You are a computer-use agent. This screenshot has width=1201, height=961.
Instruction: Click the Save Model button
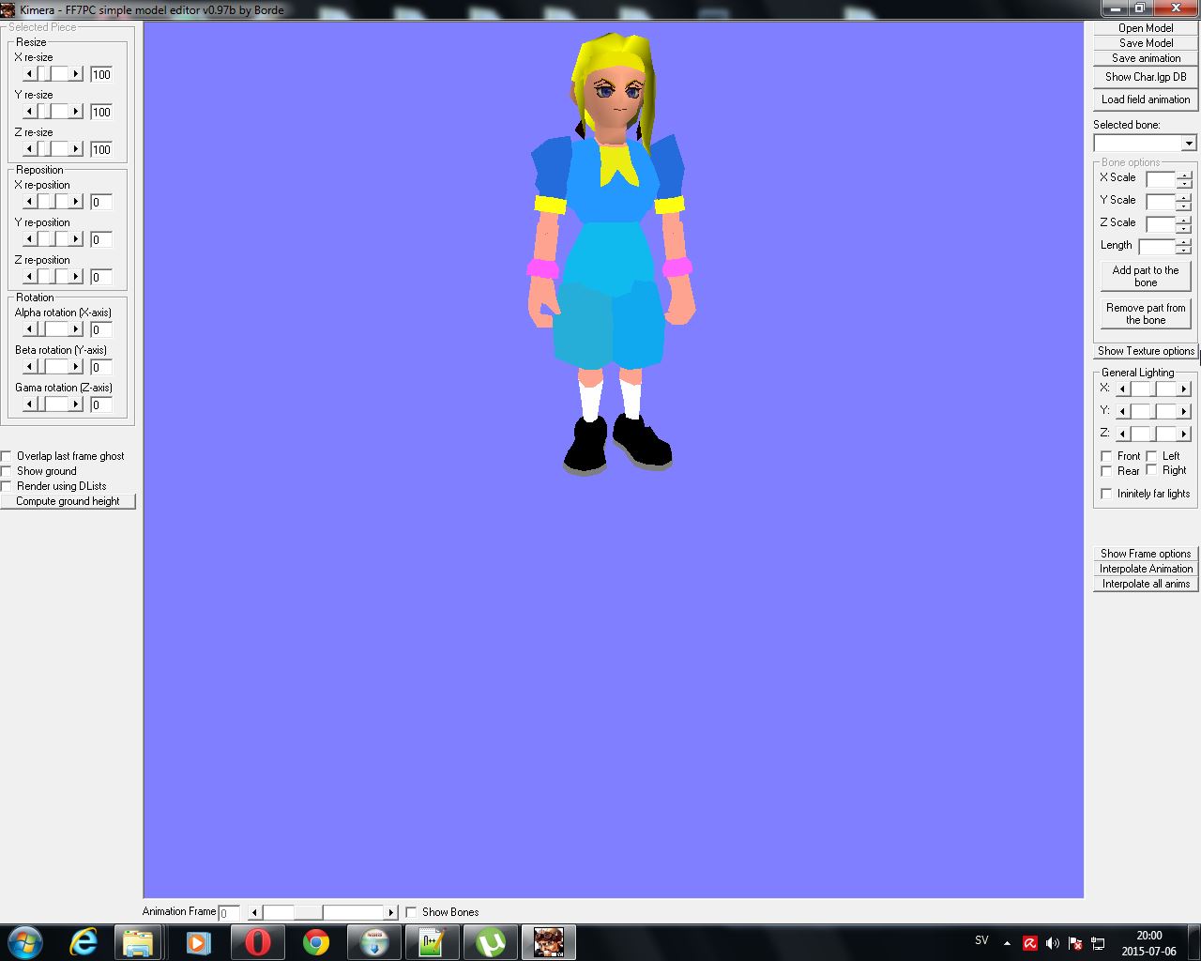point(1146,43)
